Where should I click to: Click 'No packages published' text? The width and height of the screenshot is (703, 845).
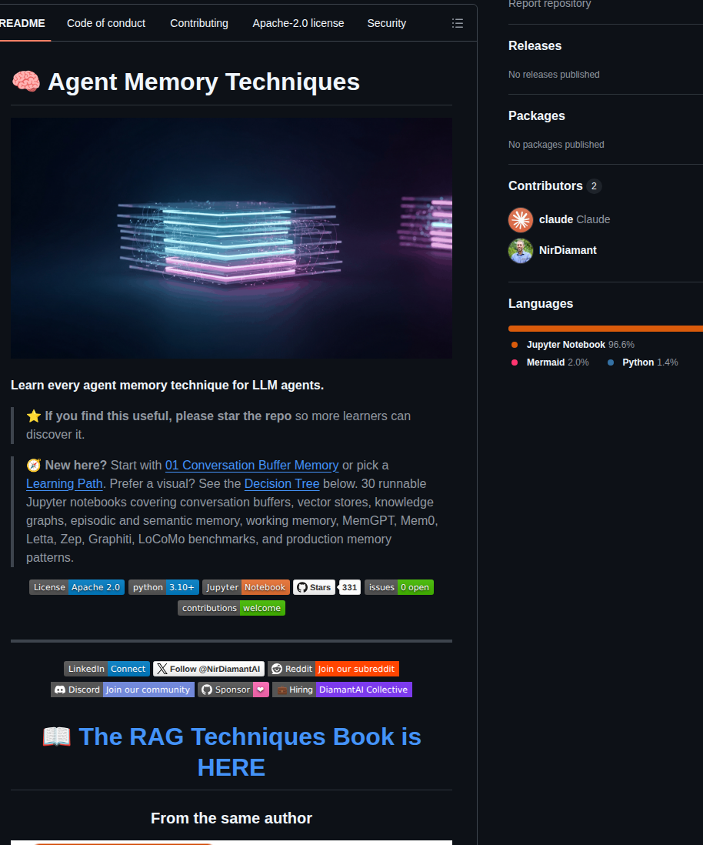[x=556, y=145]
